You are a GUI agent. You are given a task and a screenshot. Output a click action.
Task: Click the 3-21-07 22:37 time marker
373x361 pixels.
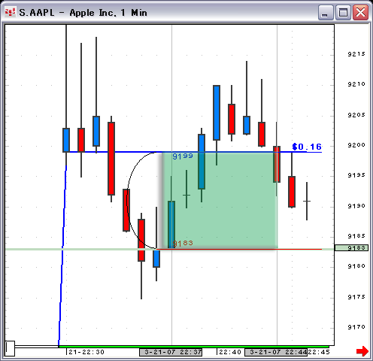coord(171,352)
